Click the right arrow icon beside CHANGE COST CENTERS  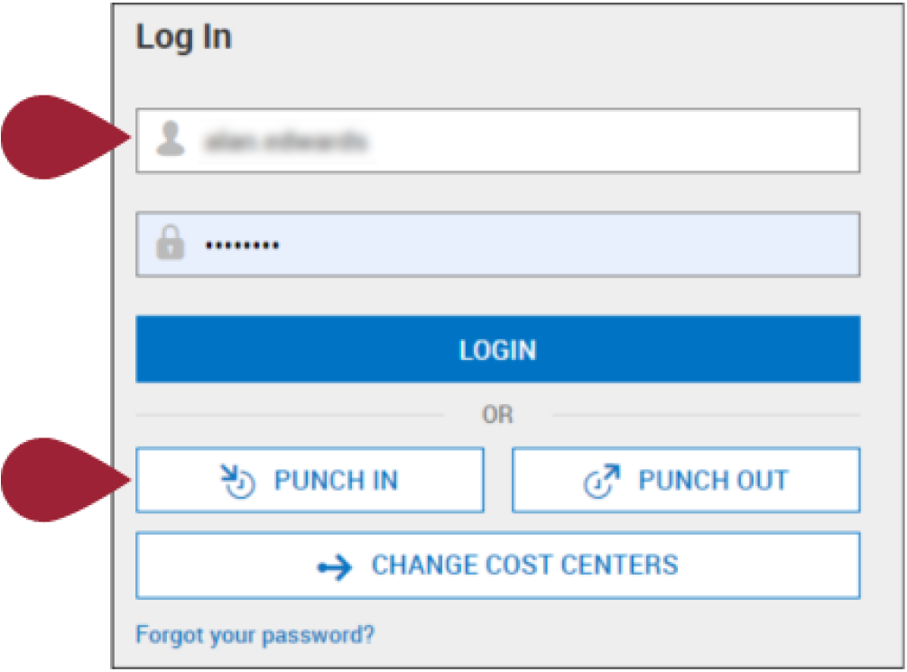(335, 567)
